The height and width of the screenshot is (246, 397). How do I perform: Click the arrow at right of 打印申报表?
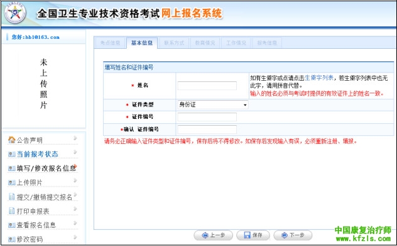(75, 209)
